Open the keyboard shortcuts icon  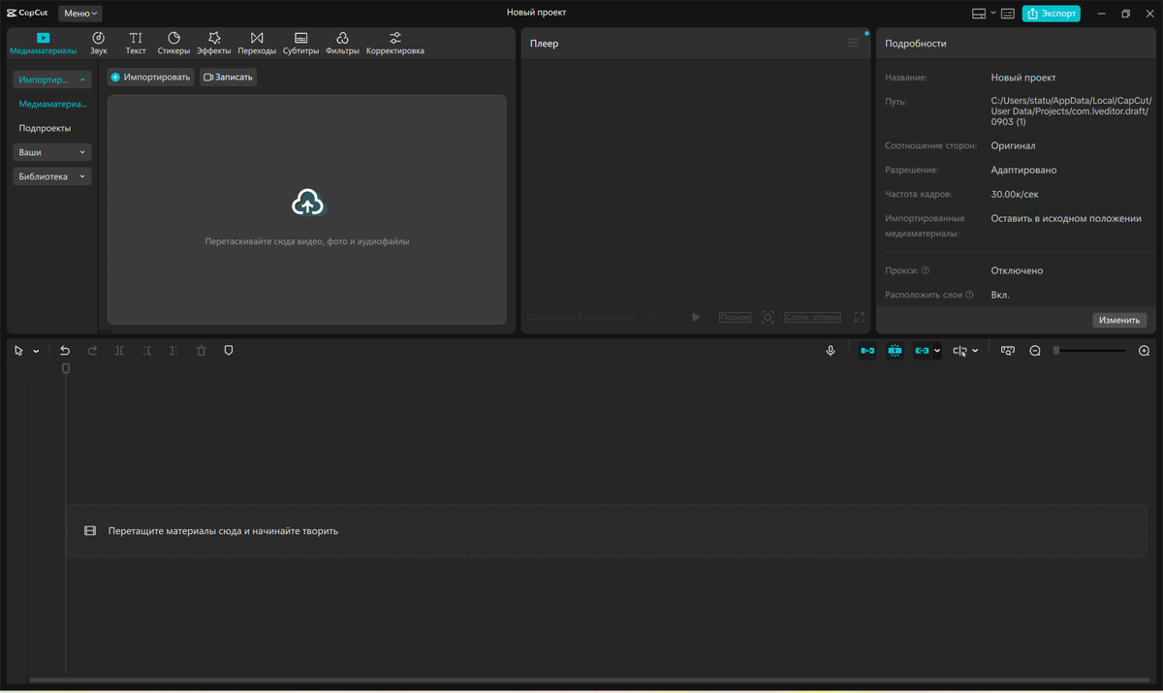tap(1007, 14)
